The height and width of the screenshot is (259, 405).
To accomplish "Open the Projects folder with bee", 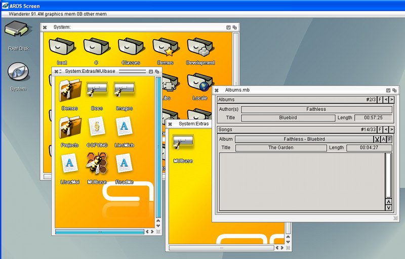I will pyautogui.click(x=69, y=126).
